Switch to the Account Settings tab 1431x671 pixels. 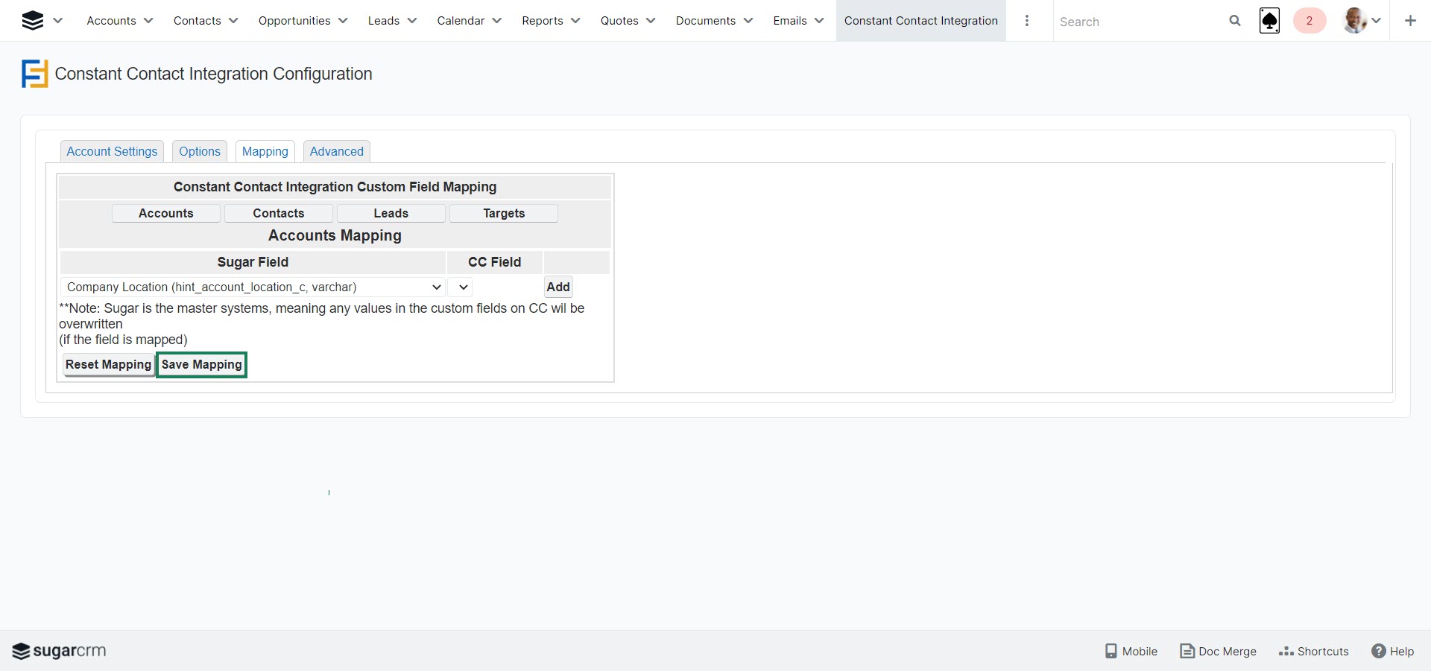click(112, 151)
